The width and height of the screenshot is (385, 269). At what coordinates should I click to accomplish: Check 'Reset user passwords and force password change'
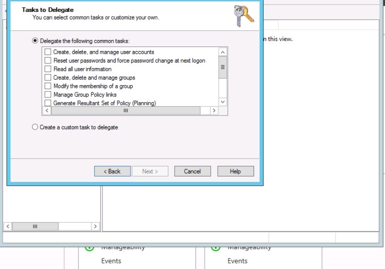(48, 61)
